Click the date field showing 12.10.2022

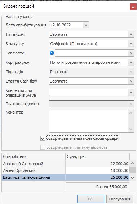click(x=66, y=25)
